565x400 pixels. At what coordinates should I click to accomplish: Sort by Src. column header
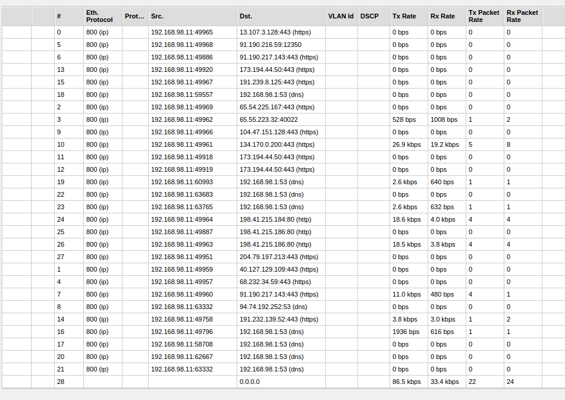[x=193, y=16]
